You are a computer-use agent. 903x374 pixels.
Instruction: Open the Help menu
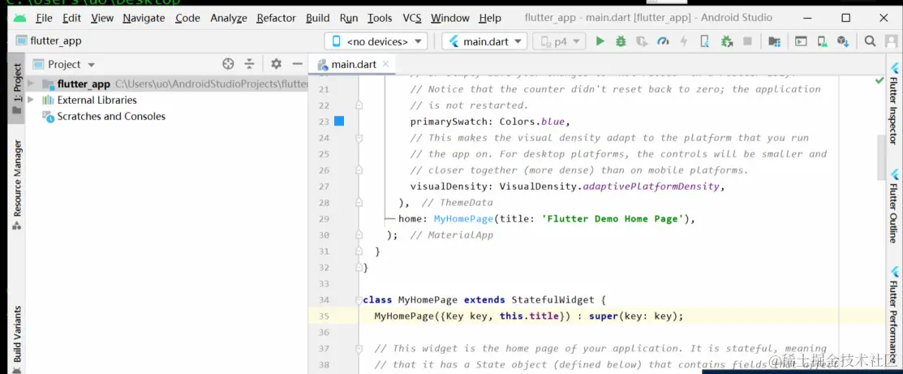click(x=490, y=18)
